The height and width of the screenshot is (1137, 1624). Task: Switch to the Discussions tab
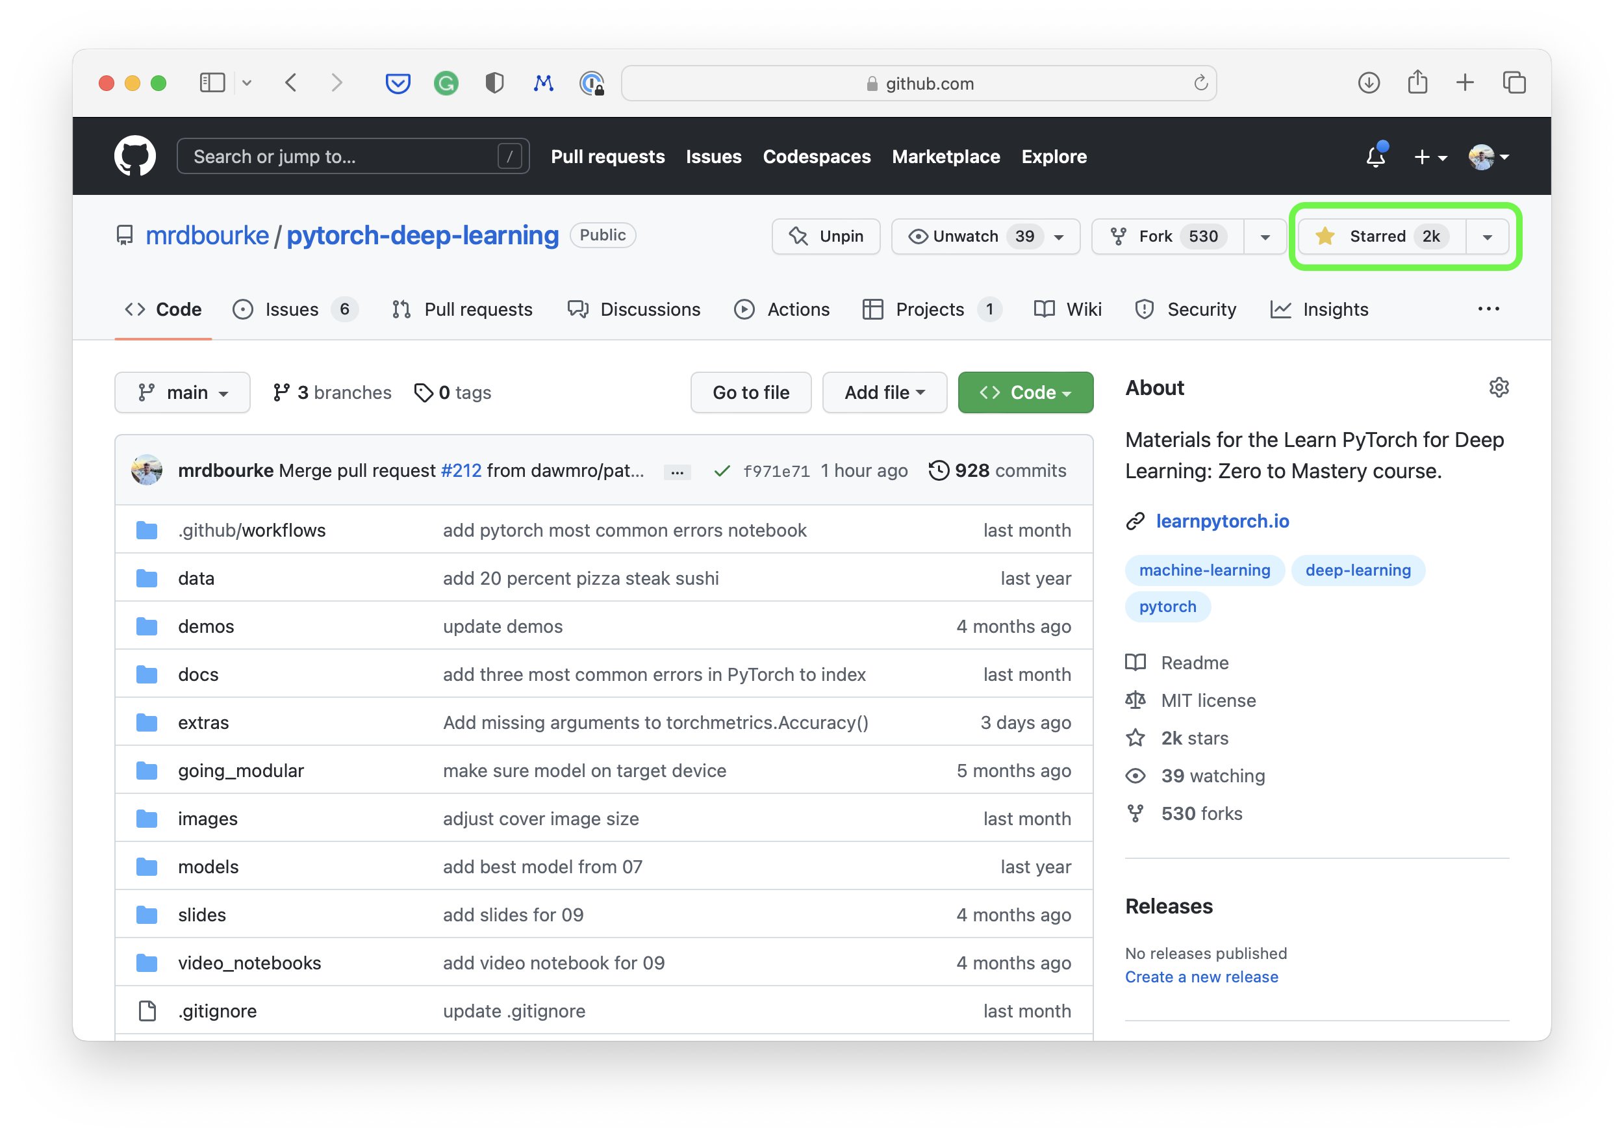[x=634, y=309]
